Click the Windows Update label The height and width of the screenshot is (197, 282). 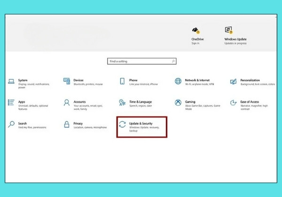pos(235,39)
